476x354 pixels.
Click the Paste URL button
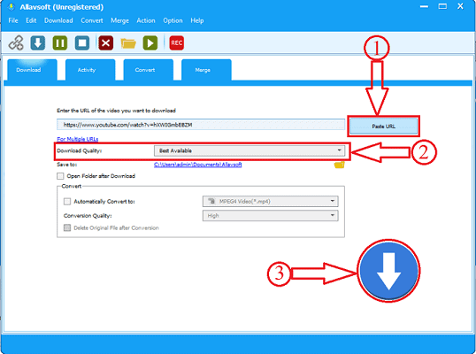[x=383, y=127]
